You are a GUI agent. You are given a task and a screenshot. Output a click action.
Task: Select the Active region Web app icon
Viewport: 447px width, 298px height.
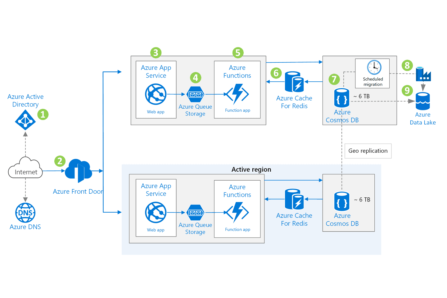pyautogui.click(x=156, y=213)
